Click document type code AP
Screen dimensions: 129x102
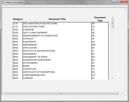click(x=93, y=48)
